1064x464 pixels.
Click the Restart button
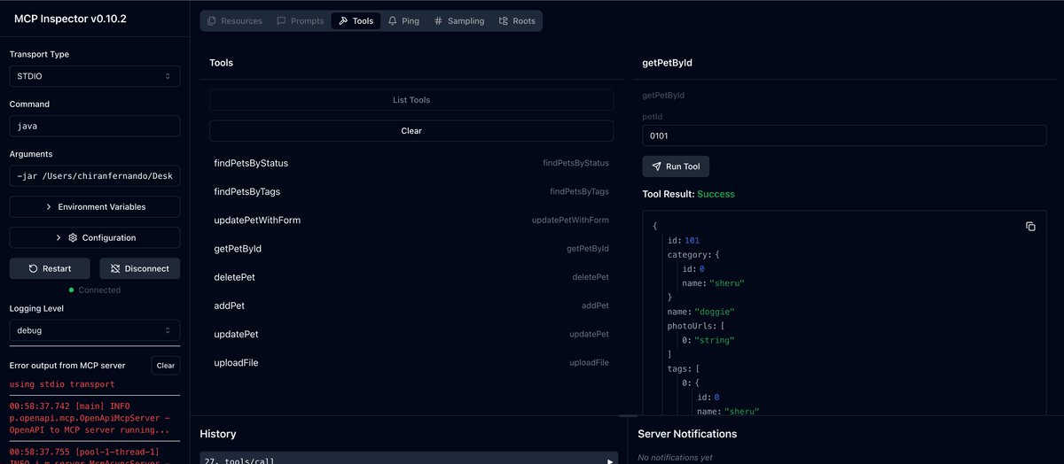(51, 268)
